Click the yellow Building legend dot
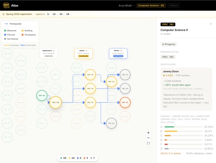 [23, 30]
